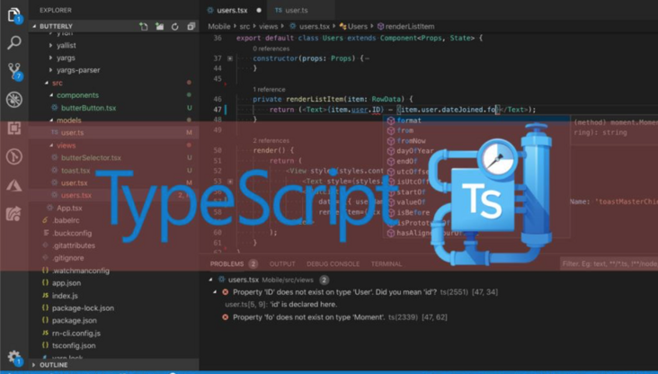
Task: Unfold the collapsed constructor at line 37
Action: 230,58
